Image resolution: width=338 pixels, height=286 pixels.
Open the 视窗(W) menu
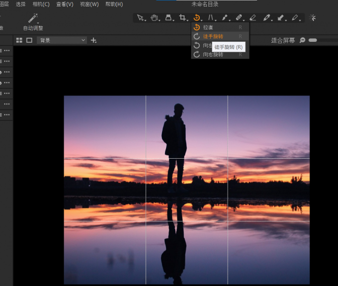pyautogui.click(x=89, y=4)
